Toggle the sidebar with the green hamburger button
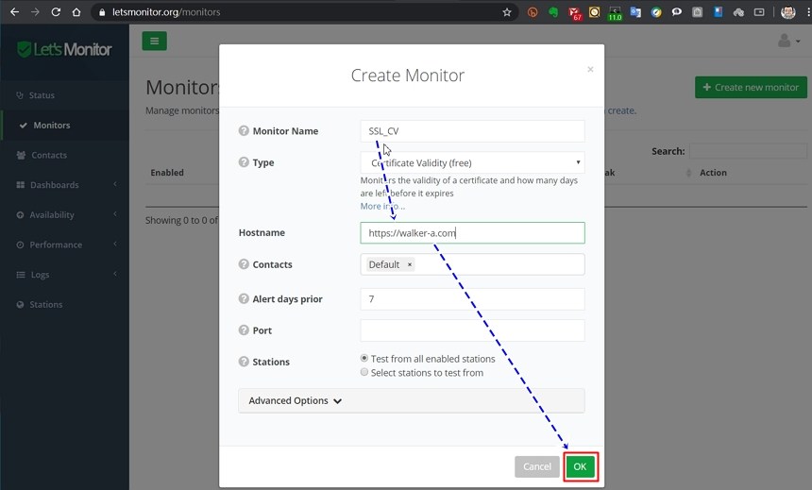This screenshot has height=490, width=812. pyautogui.click(x=154, y=41)
